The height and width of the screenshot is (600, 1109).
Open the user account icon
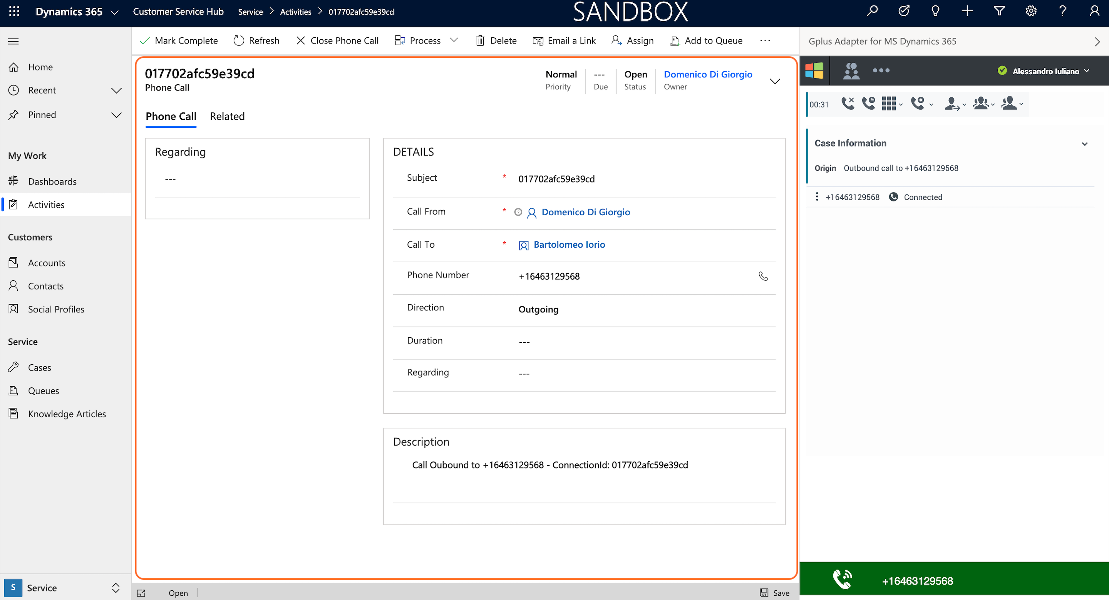click(1094, 11)
